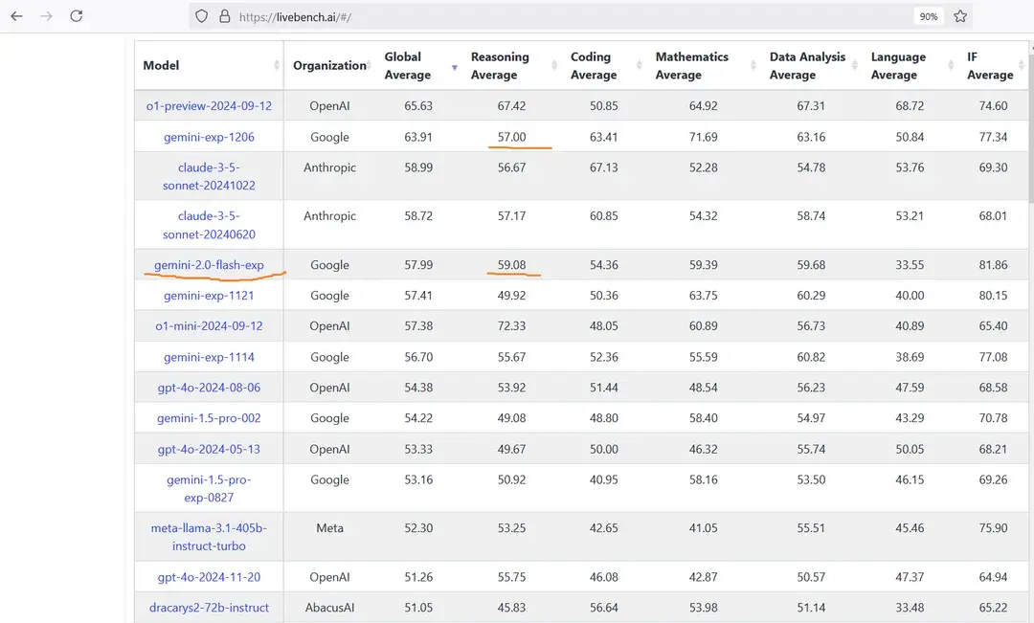Go back with the browser back arrow
Image resolution: width=1034 pixels, height=623 pixels.
click(x=16, y=16)
